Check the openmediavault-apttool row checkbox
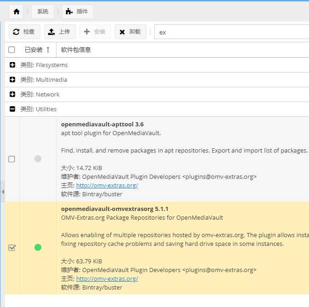This screenshot has height=307, width=309. click(11, 159)
